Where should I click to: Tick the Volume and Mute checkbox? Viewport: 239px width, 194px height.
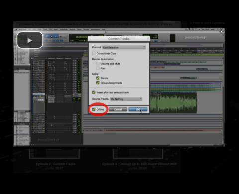[98, 64]
